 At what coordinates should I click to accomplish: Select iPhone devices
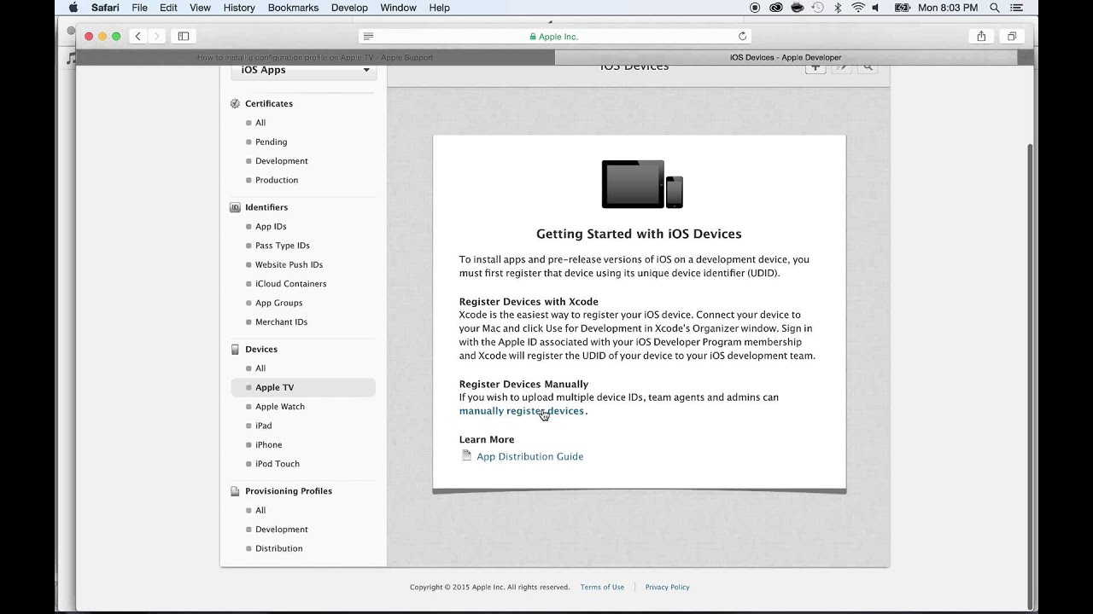pyautogui.click(x=268, y=445)
